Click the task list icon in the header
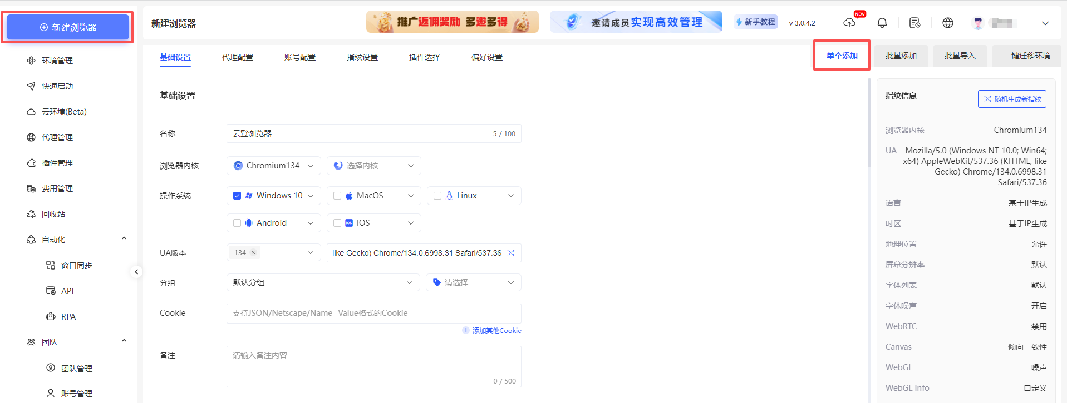The height and width of the screenshot is (403, 1067). pos(914,23)
